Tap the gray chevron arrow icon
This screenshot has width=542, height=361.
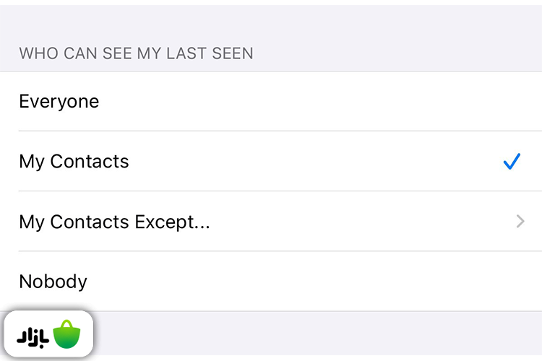[x=520, y=222]
